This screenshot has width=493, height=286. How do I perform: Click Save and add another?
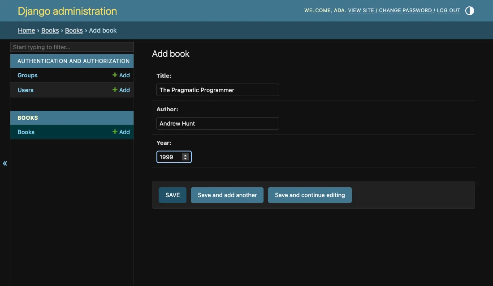(227, 195)
